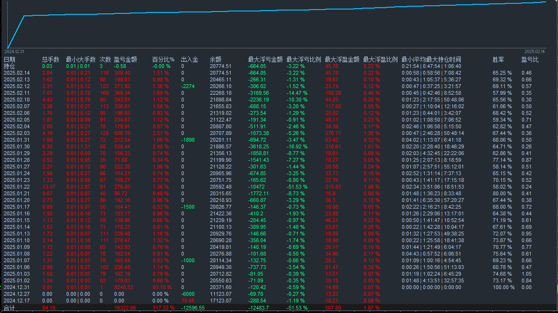Click the -14.47 % floating loss ratio
The image size is (558, 313).
pos(297,93)
